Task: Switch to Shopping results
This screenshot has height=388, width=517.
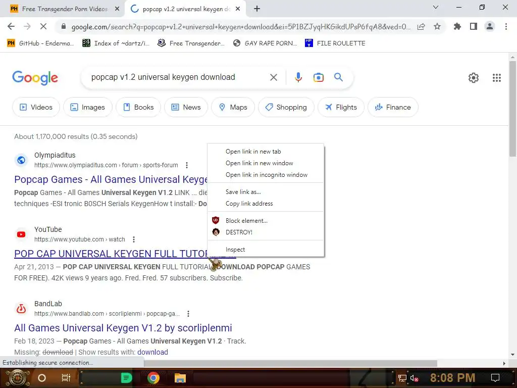Action: (x=286, y=107)
